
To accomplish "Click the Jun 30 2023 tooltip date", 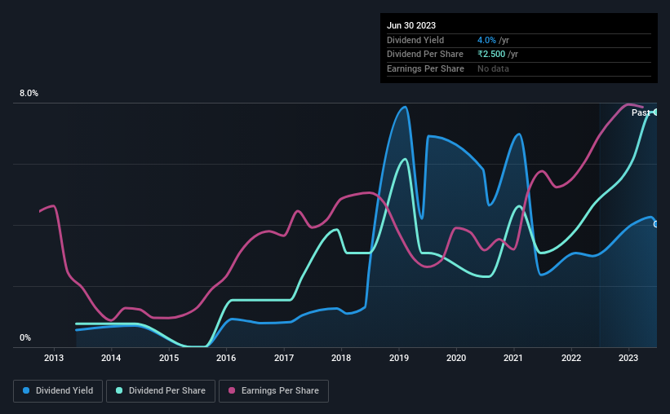I will [411, 25].
